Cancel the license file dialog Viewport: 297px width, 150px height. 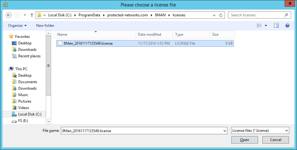(275, 140)
